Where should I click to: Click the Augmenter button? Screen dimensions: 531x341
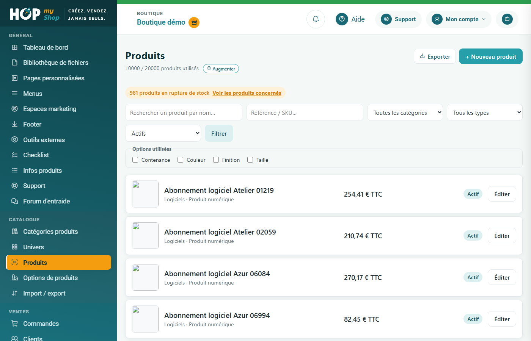click(221, 69)
